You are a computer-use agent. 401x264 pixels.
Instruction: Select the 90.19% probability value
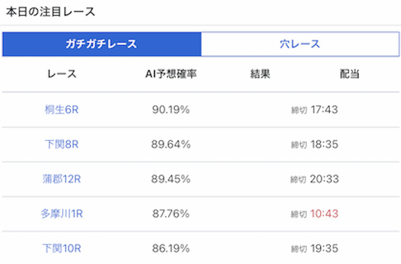coord(171,109)
